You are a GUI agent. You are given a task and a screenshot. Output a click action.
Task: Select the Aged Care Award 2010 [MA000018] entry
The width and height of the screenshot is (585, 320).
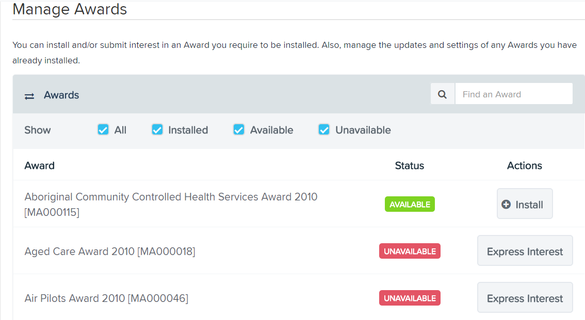click(x=110, y=251)
